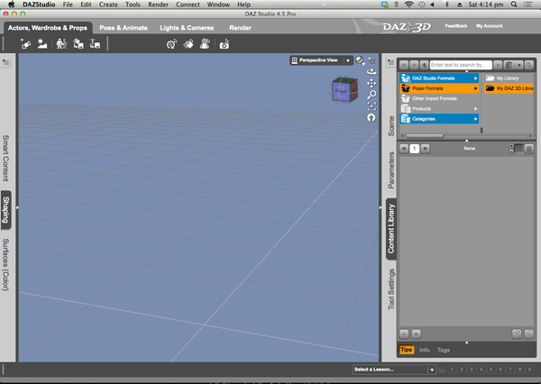Viewport: 541px width, 384px height.
Task: Open the search history dropdown arrow
Action: point(498,65)
